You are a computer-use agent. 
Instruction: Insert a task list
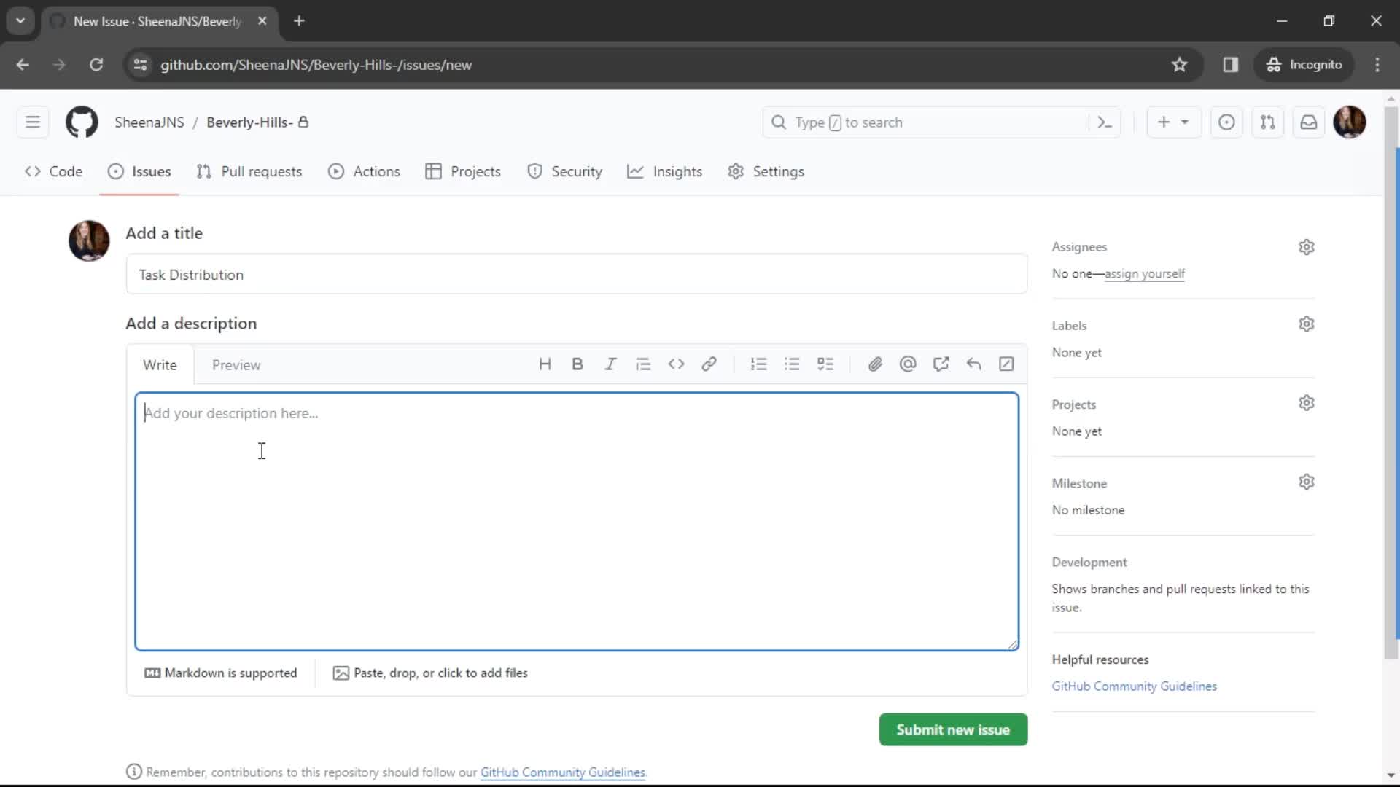[x=825, y=364]
